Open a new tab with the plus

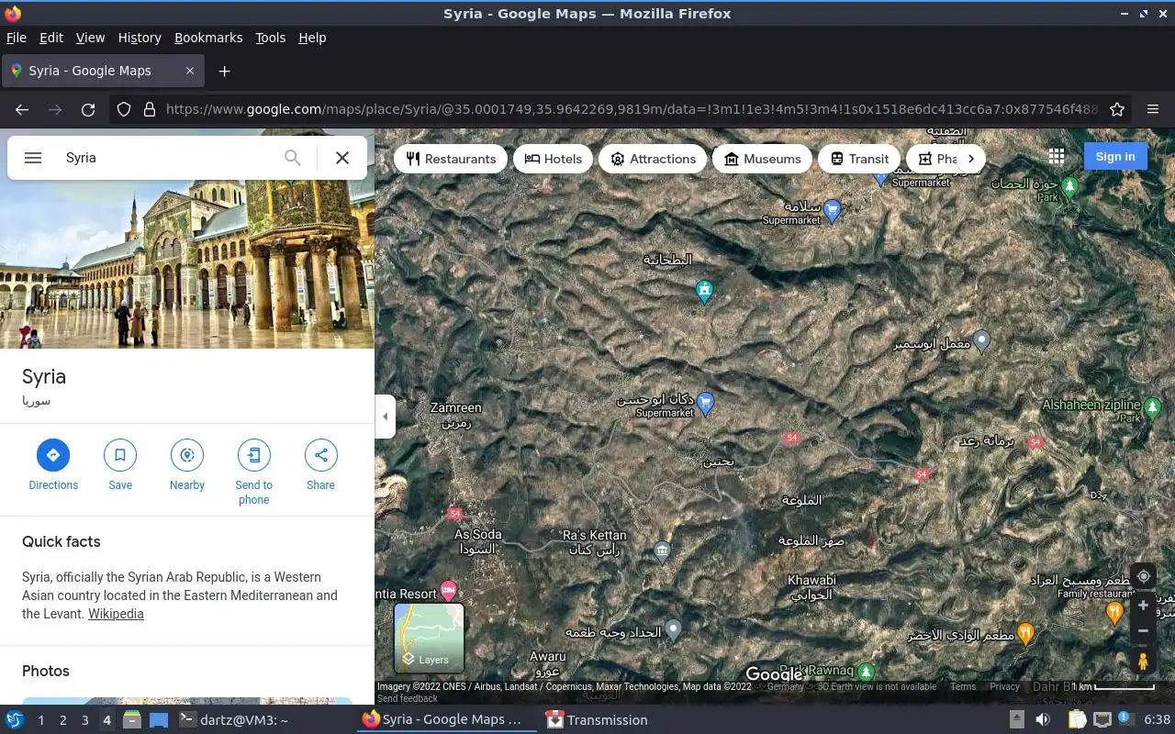[224, 71]
